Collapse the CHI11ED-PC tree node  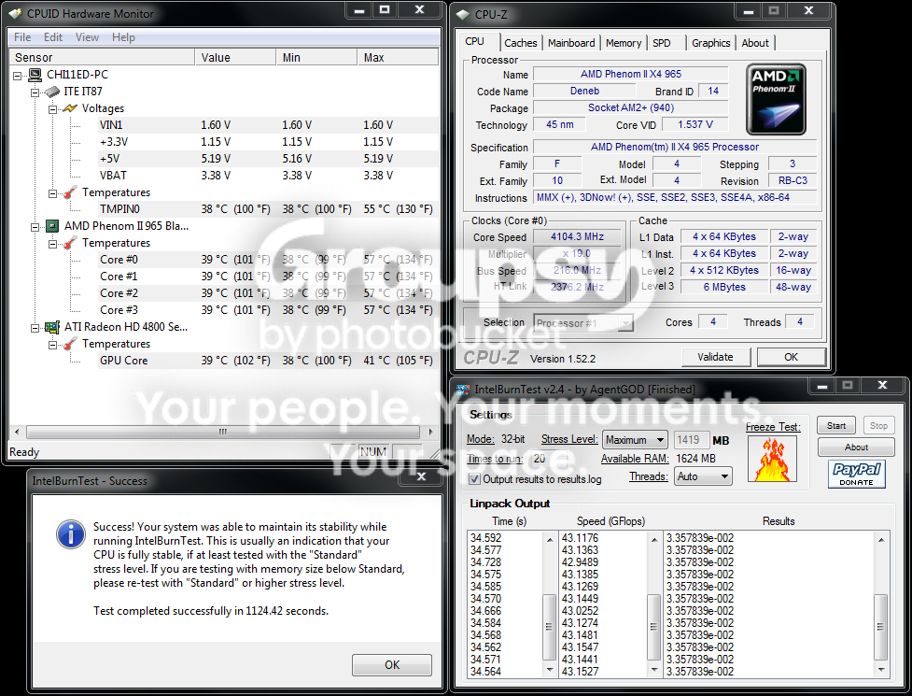(18, 75)
